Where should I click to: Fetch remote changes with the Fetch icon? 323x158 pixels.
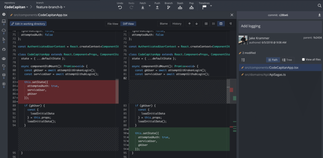[143, 8]
